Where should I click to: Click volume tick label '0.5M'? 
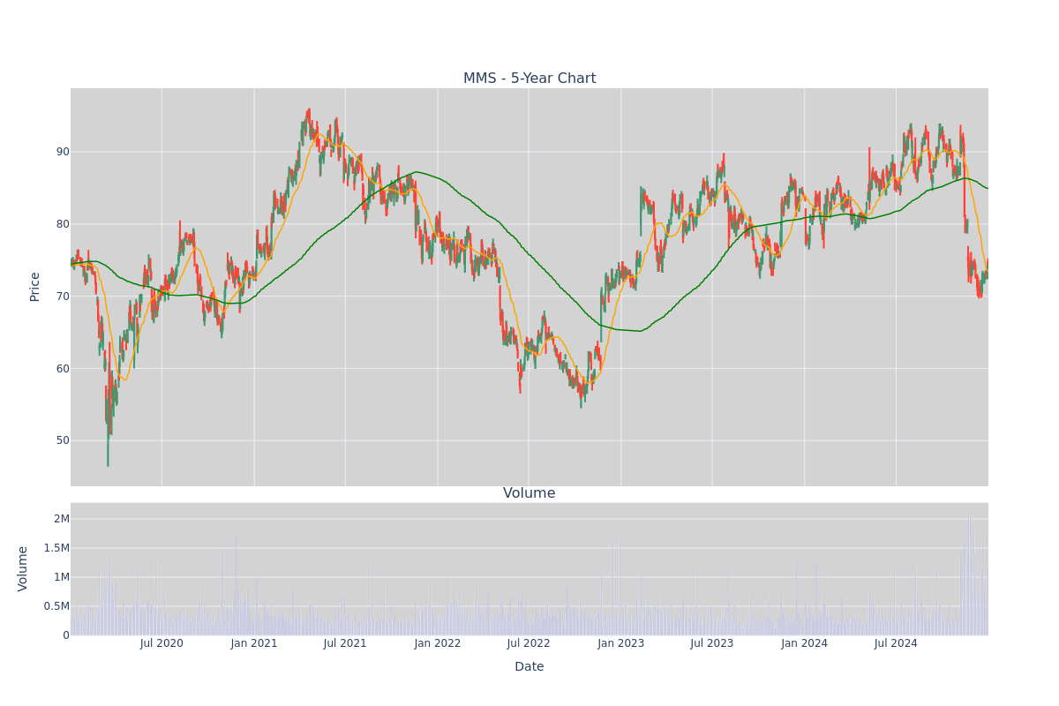click(x=56, y=606)
